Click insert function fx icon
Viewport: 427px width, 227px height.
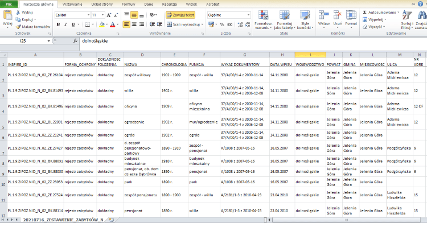coord(75,41)
